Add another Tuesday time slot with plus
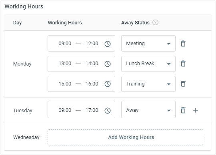This screenshot has width=216, height=155. 196,110
